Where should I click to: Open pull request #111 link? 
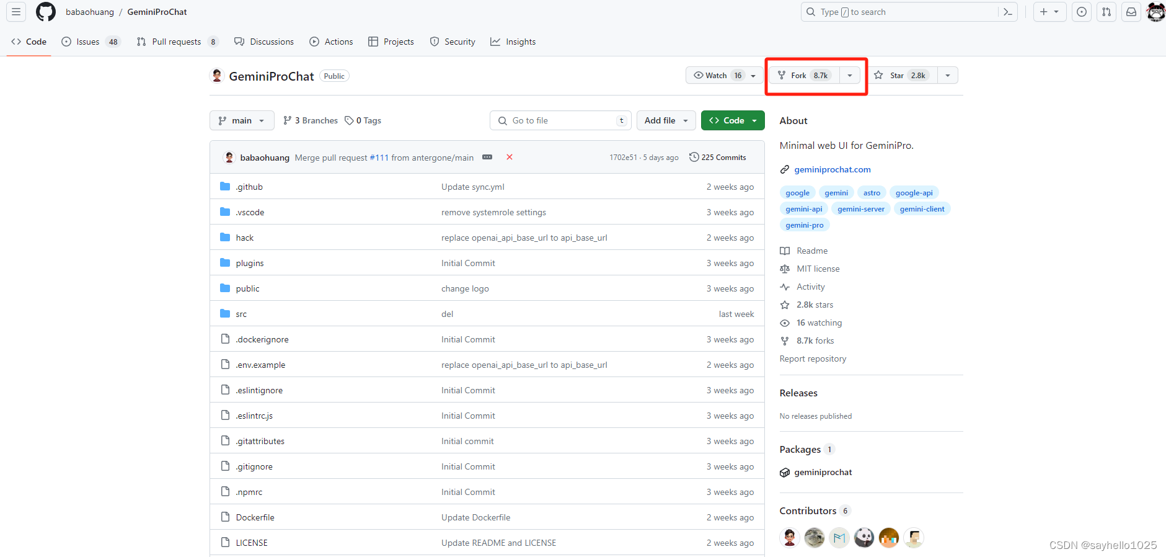[x=379, y=158]
